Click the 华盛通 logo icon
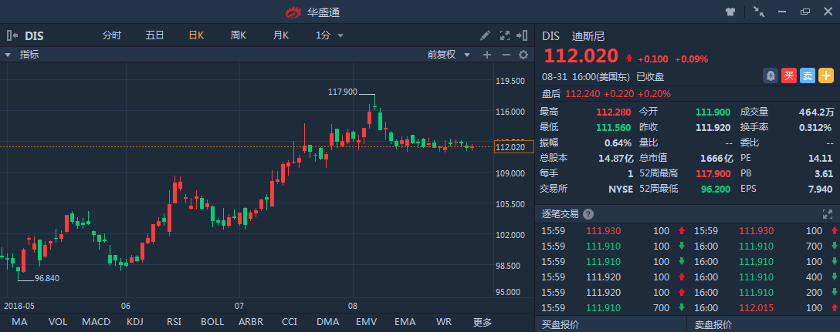The image size is (840, 332). tap(293, 12)
